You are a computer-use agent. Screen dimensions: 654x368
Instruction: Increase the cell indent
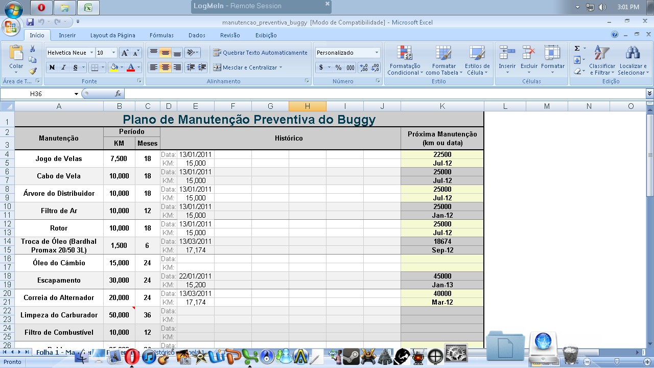[202, 67]
